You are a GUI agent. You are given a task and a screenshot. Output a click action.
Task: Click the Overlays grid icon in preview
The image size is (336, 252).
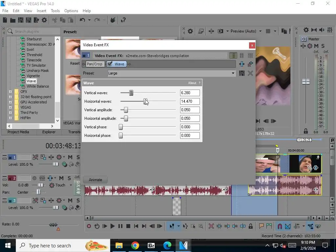pos(268,31)
